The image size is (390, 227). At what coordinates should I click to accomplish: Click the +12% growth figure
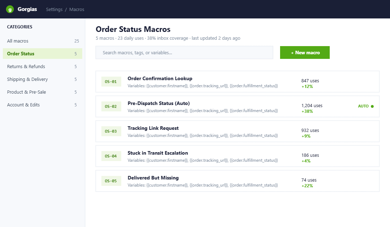click(307, 87)
